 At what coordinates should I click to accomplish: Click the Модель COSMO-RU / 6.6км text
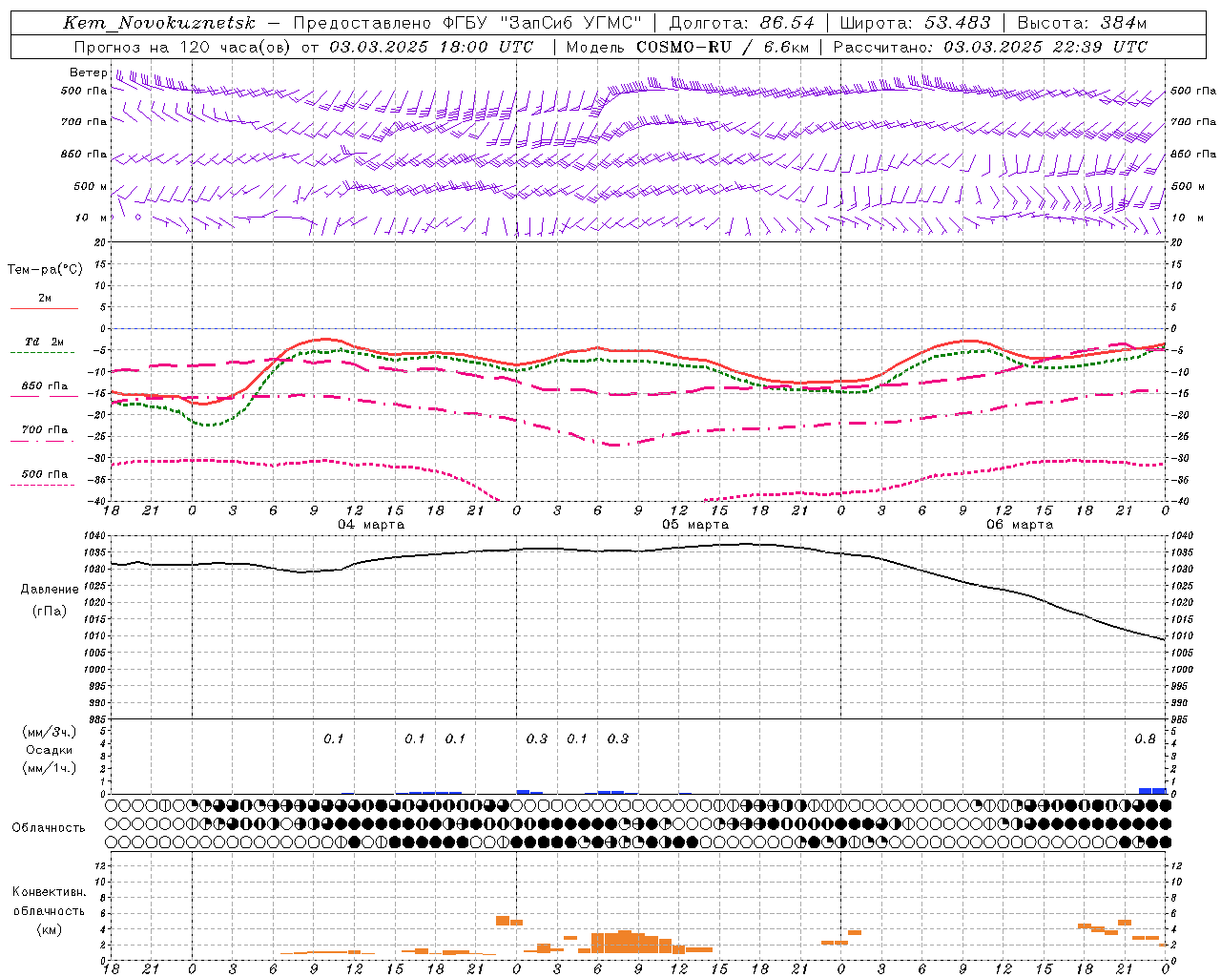pos(687,47)
